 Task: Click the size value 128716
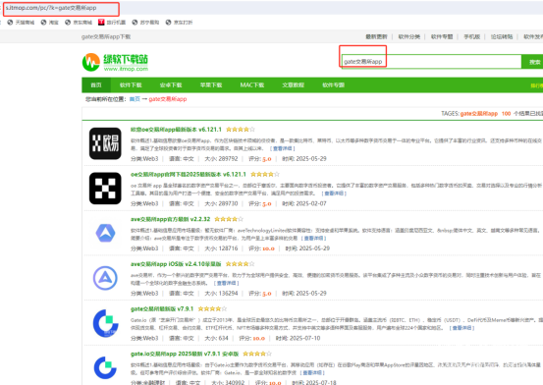[229, 248]
